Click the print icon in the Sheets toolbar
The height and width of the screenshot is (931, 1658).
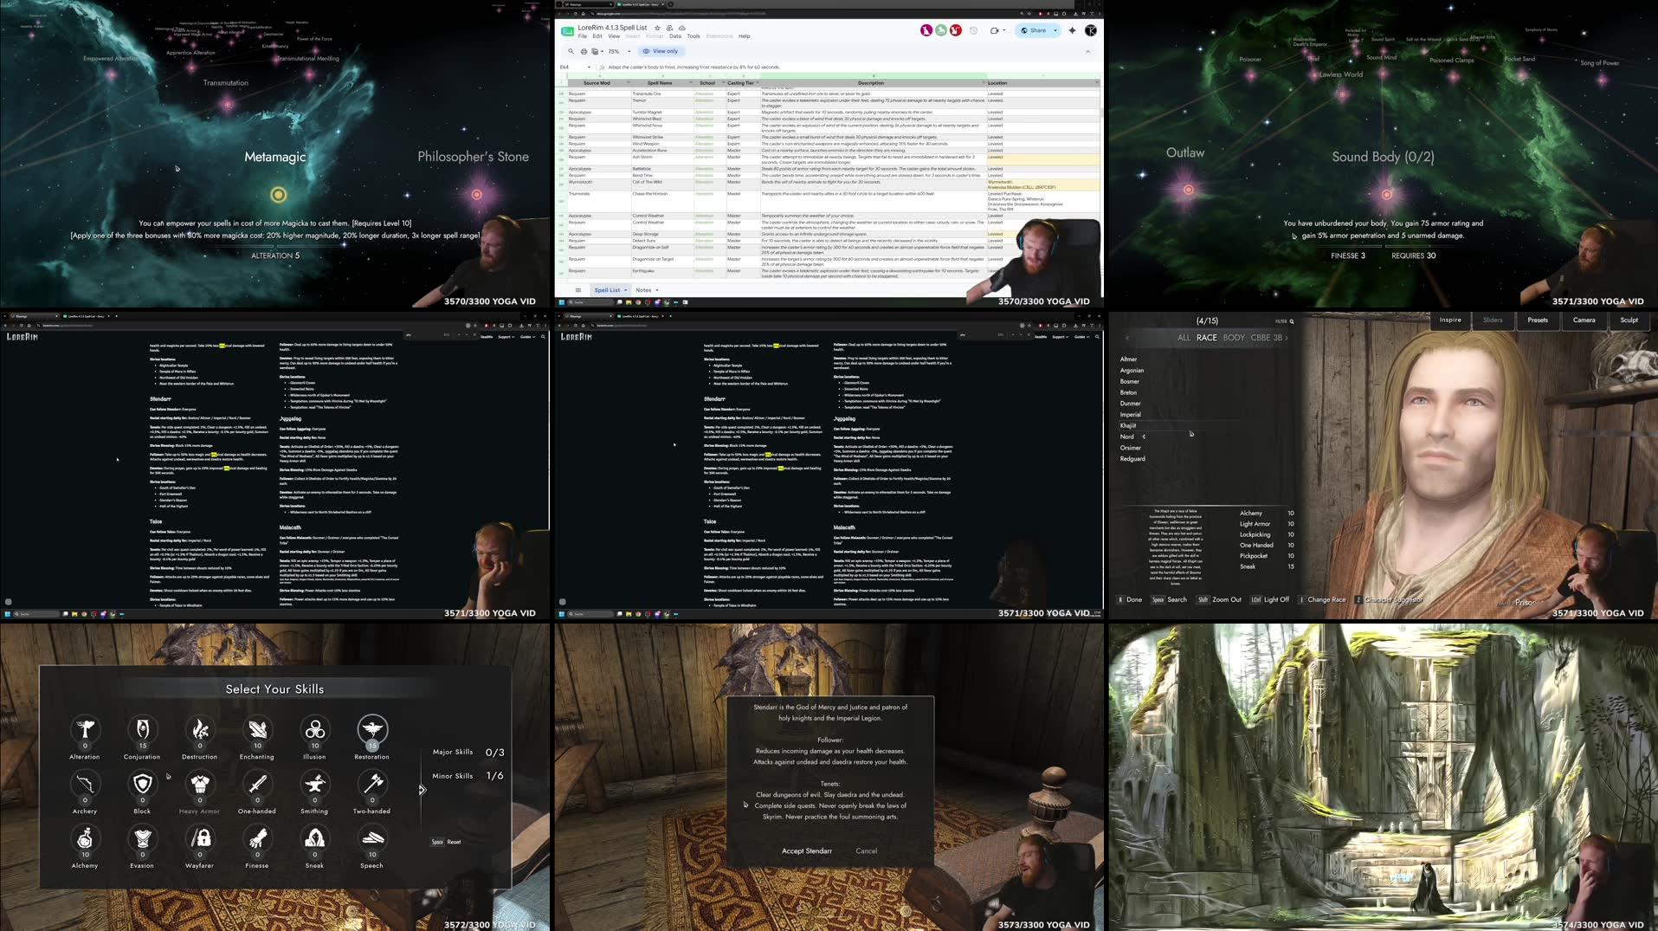tap(584, 51)
